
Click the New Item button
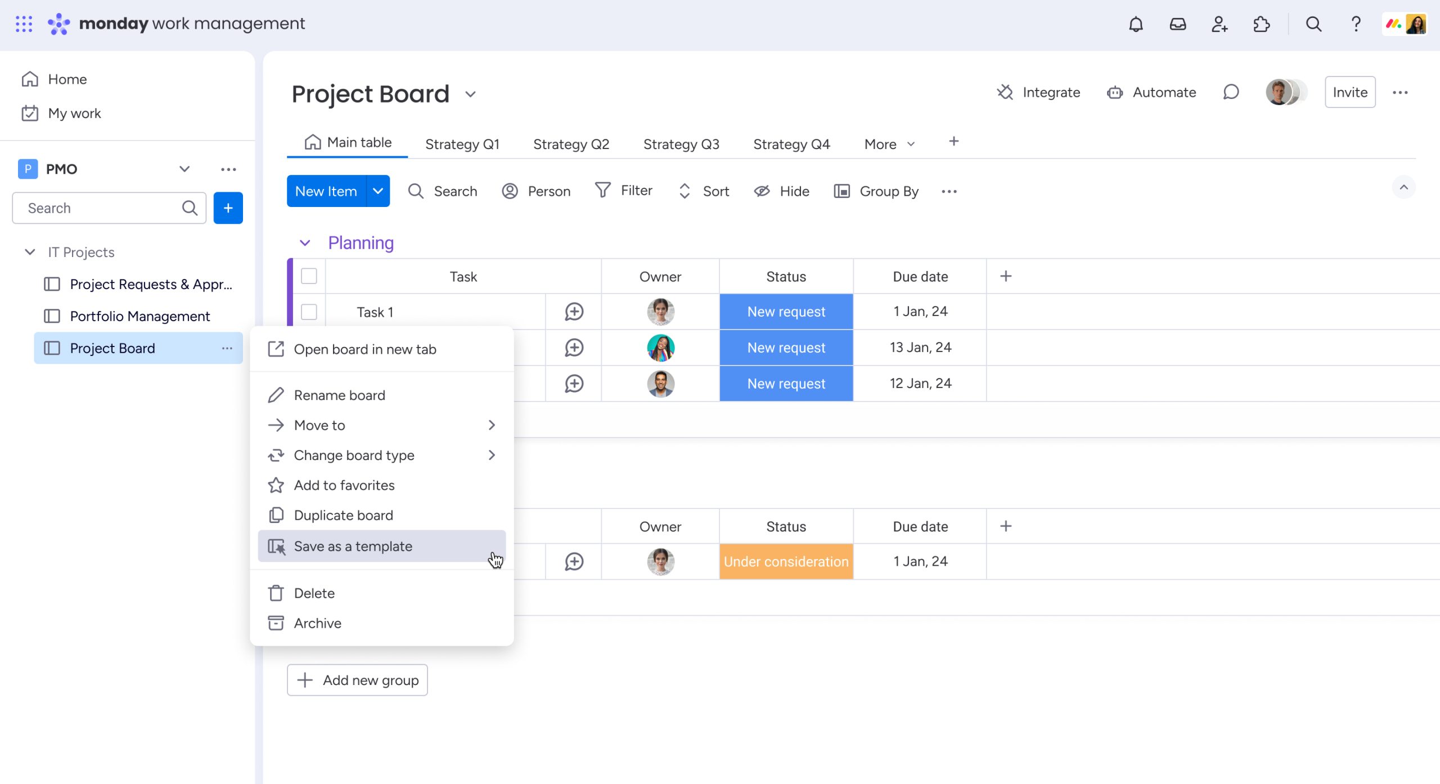tap(326, 191)
